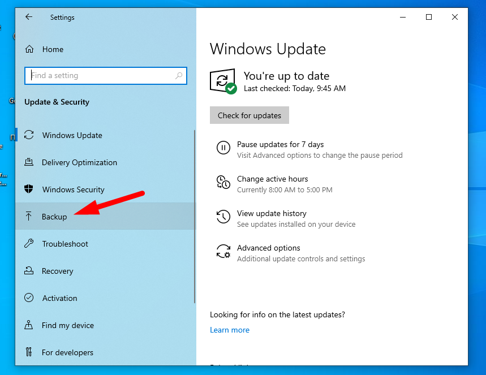Click the Find my device icon

pos(29,325)
